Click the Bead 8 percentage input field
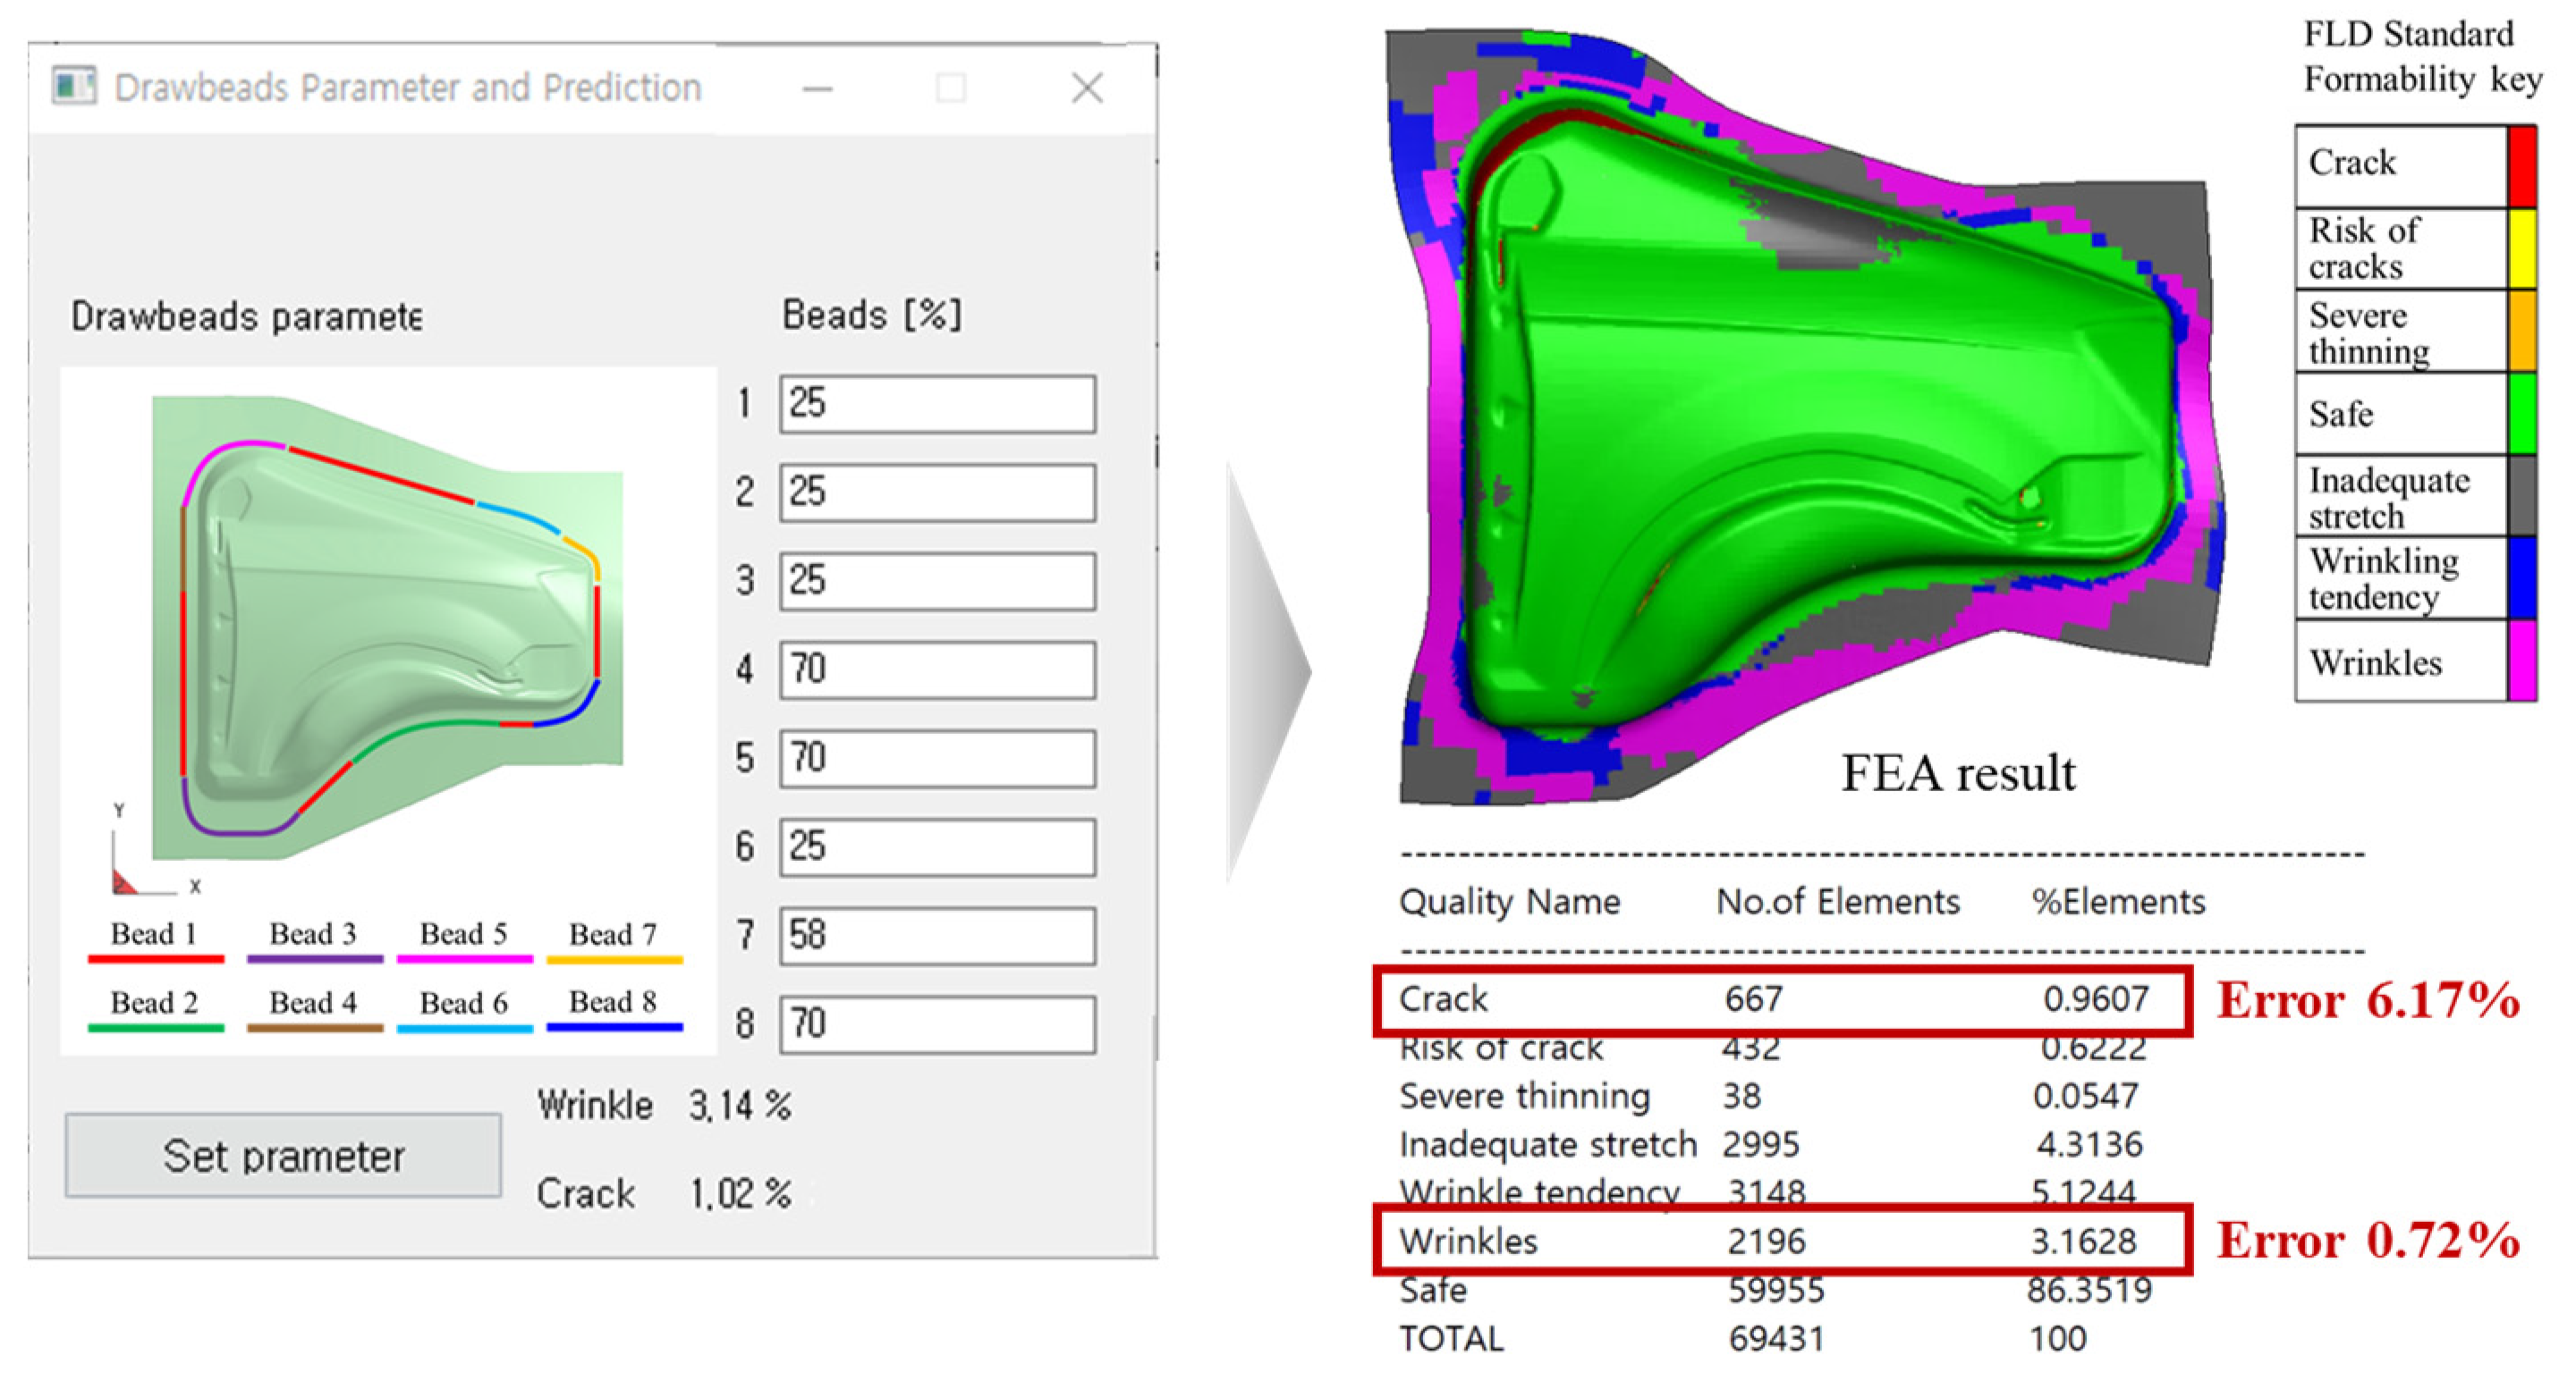Viewport: 2576px width, 1373px height. point(937,1024)
